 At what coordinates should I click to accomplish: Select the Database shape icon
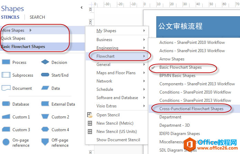pos(6,104)
